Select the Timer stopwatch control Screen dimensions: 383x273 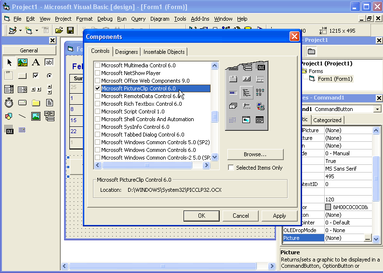pyautogui.click(x=9, y=103)
